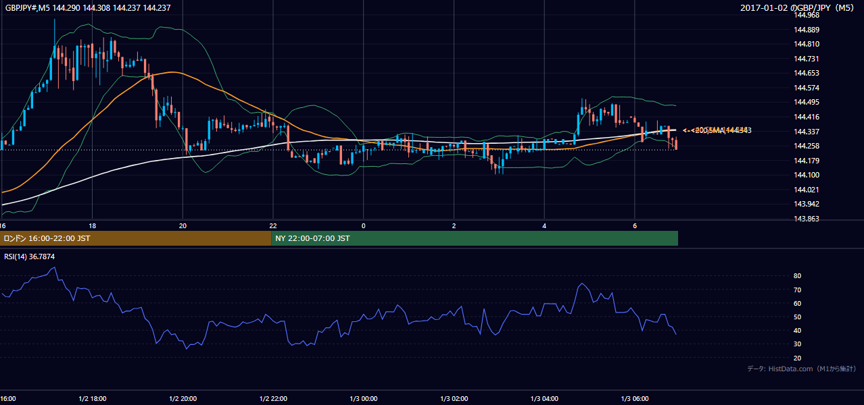Screen dimensions: 864x405
Task: Click bottom date label 1/3 04:00
Action: tap(544, 398)
